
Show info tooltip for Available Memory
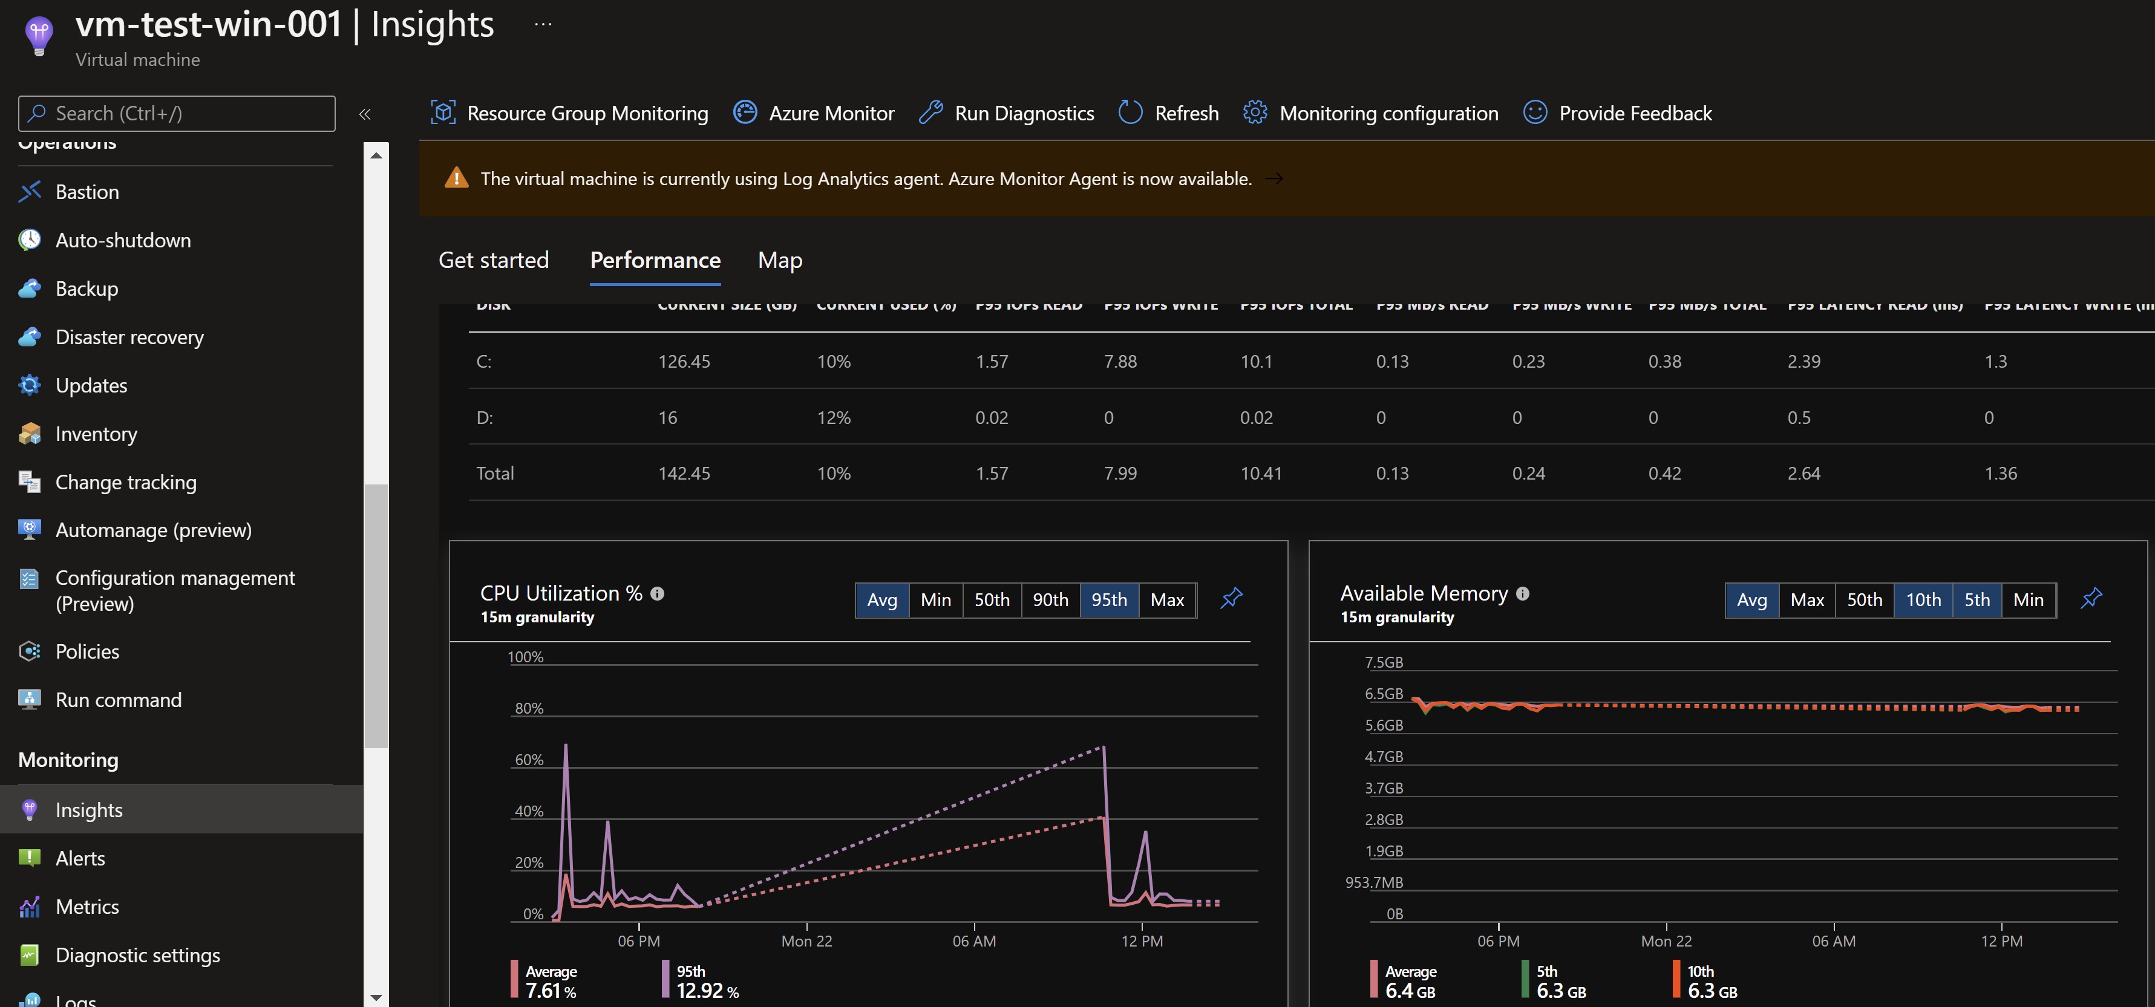(x=1523, y=593)
